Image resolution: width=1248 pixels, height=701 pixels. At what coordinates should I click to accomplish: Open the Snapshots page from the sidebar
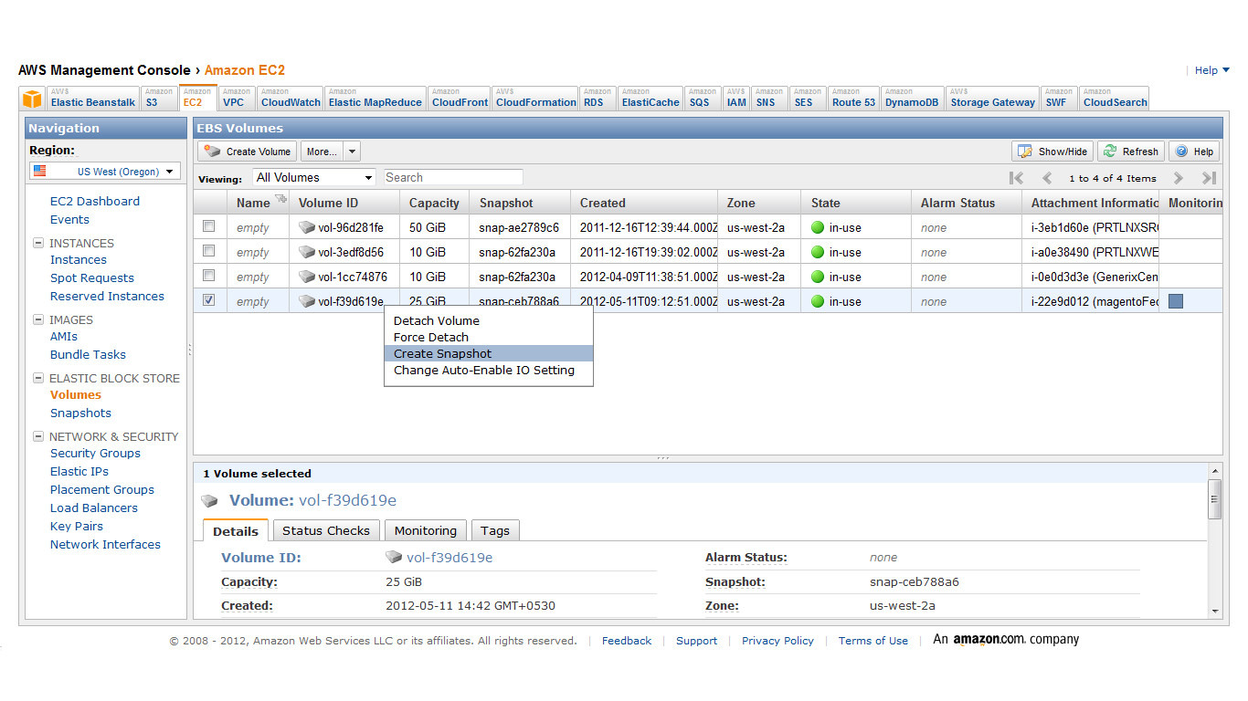tap(80, 413)
